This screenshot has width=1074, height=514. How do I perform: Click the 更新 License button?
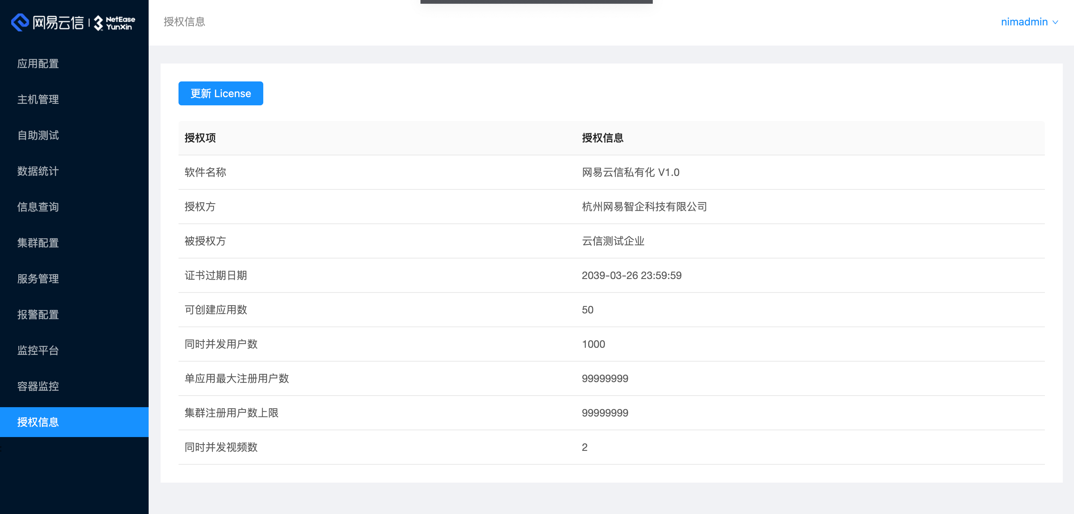pyautogui.click(x=221, y=93)
